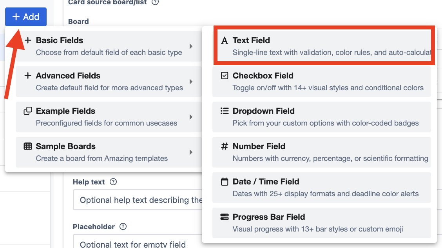This screenshot has width=442, height=248.
Task: Expand the Basic Fields submenu arrow
Action: [191, 46]
